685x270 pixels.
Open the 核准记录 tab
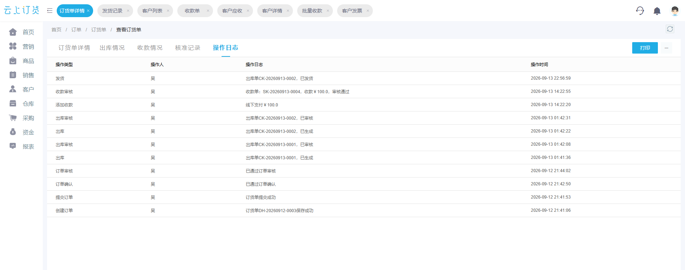[188, 48]
